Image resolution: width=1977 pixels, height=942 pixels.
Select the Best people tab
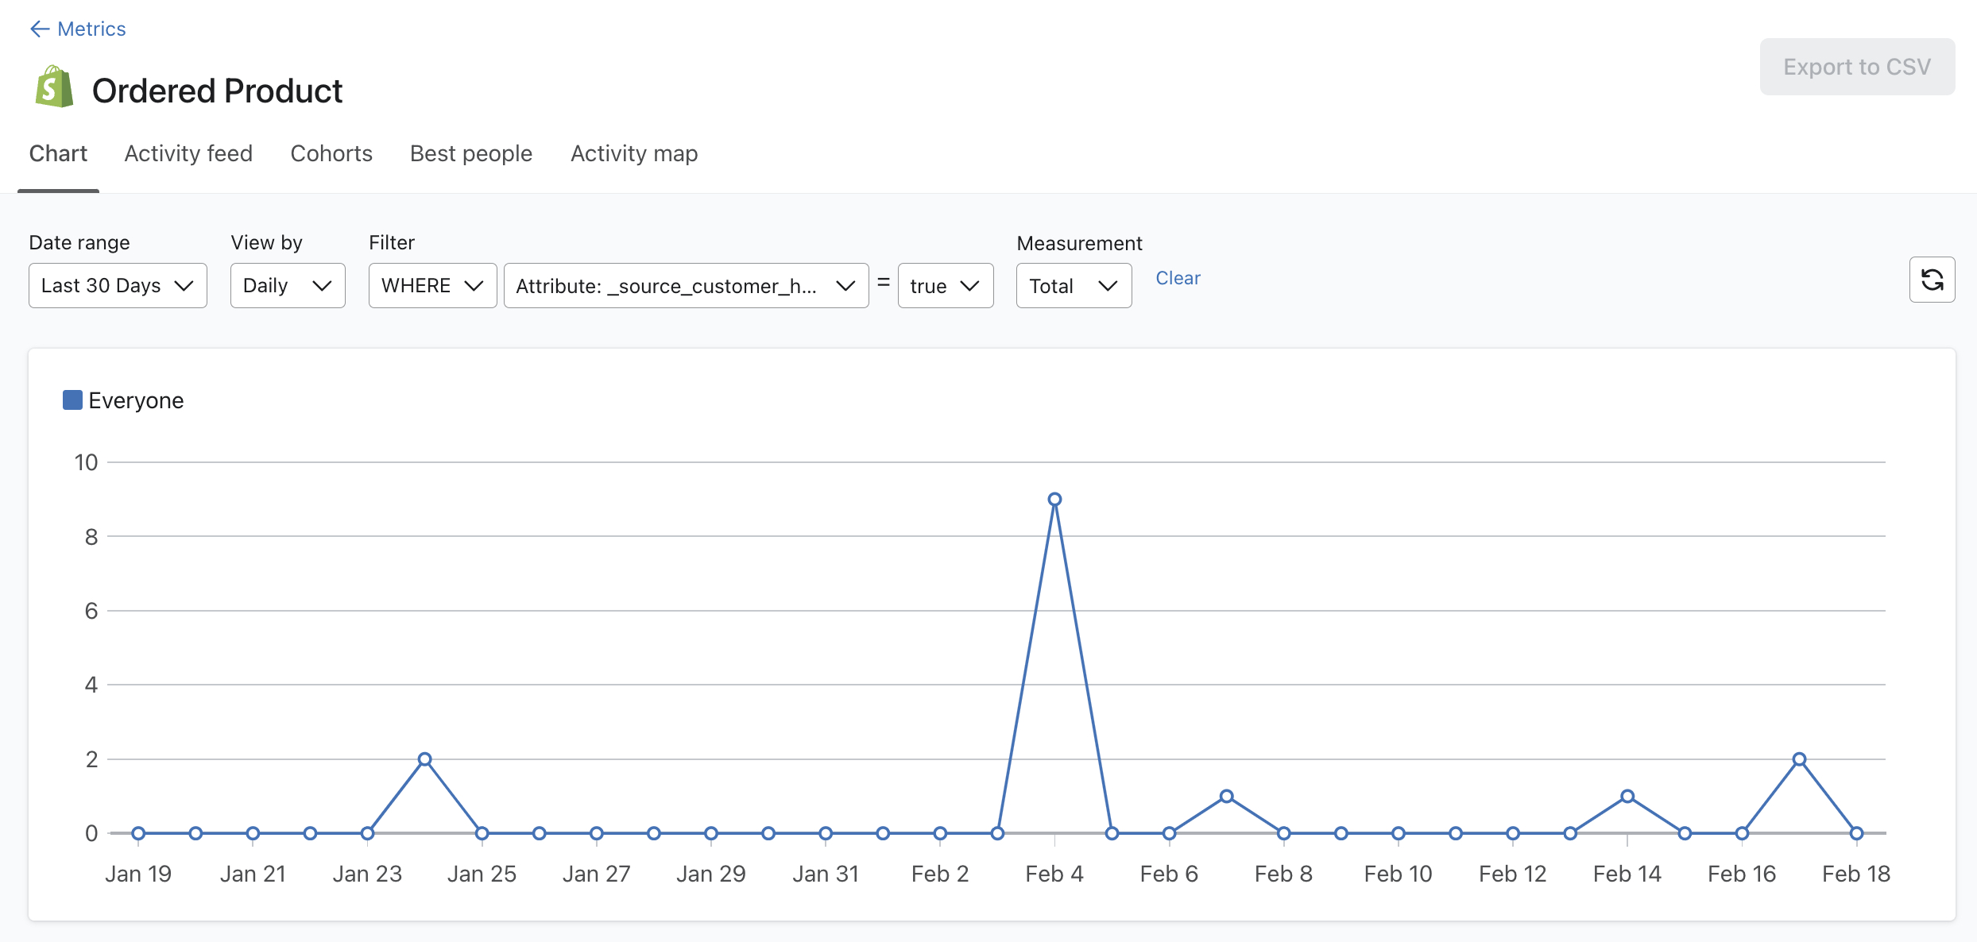[x=471, y=152]
